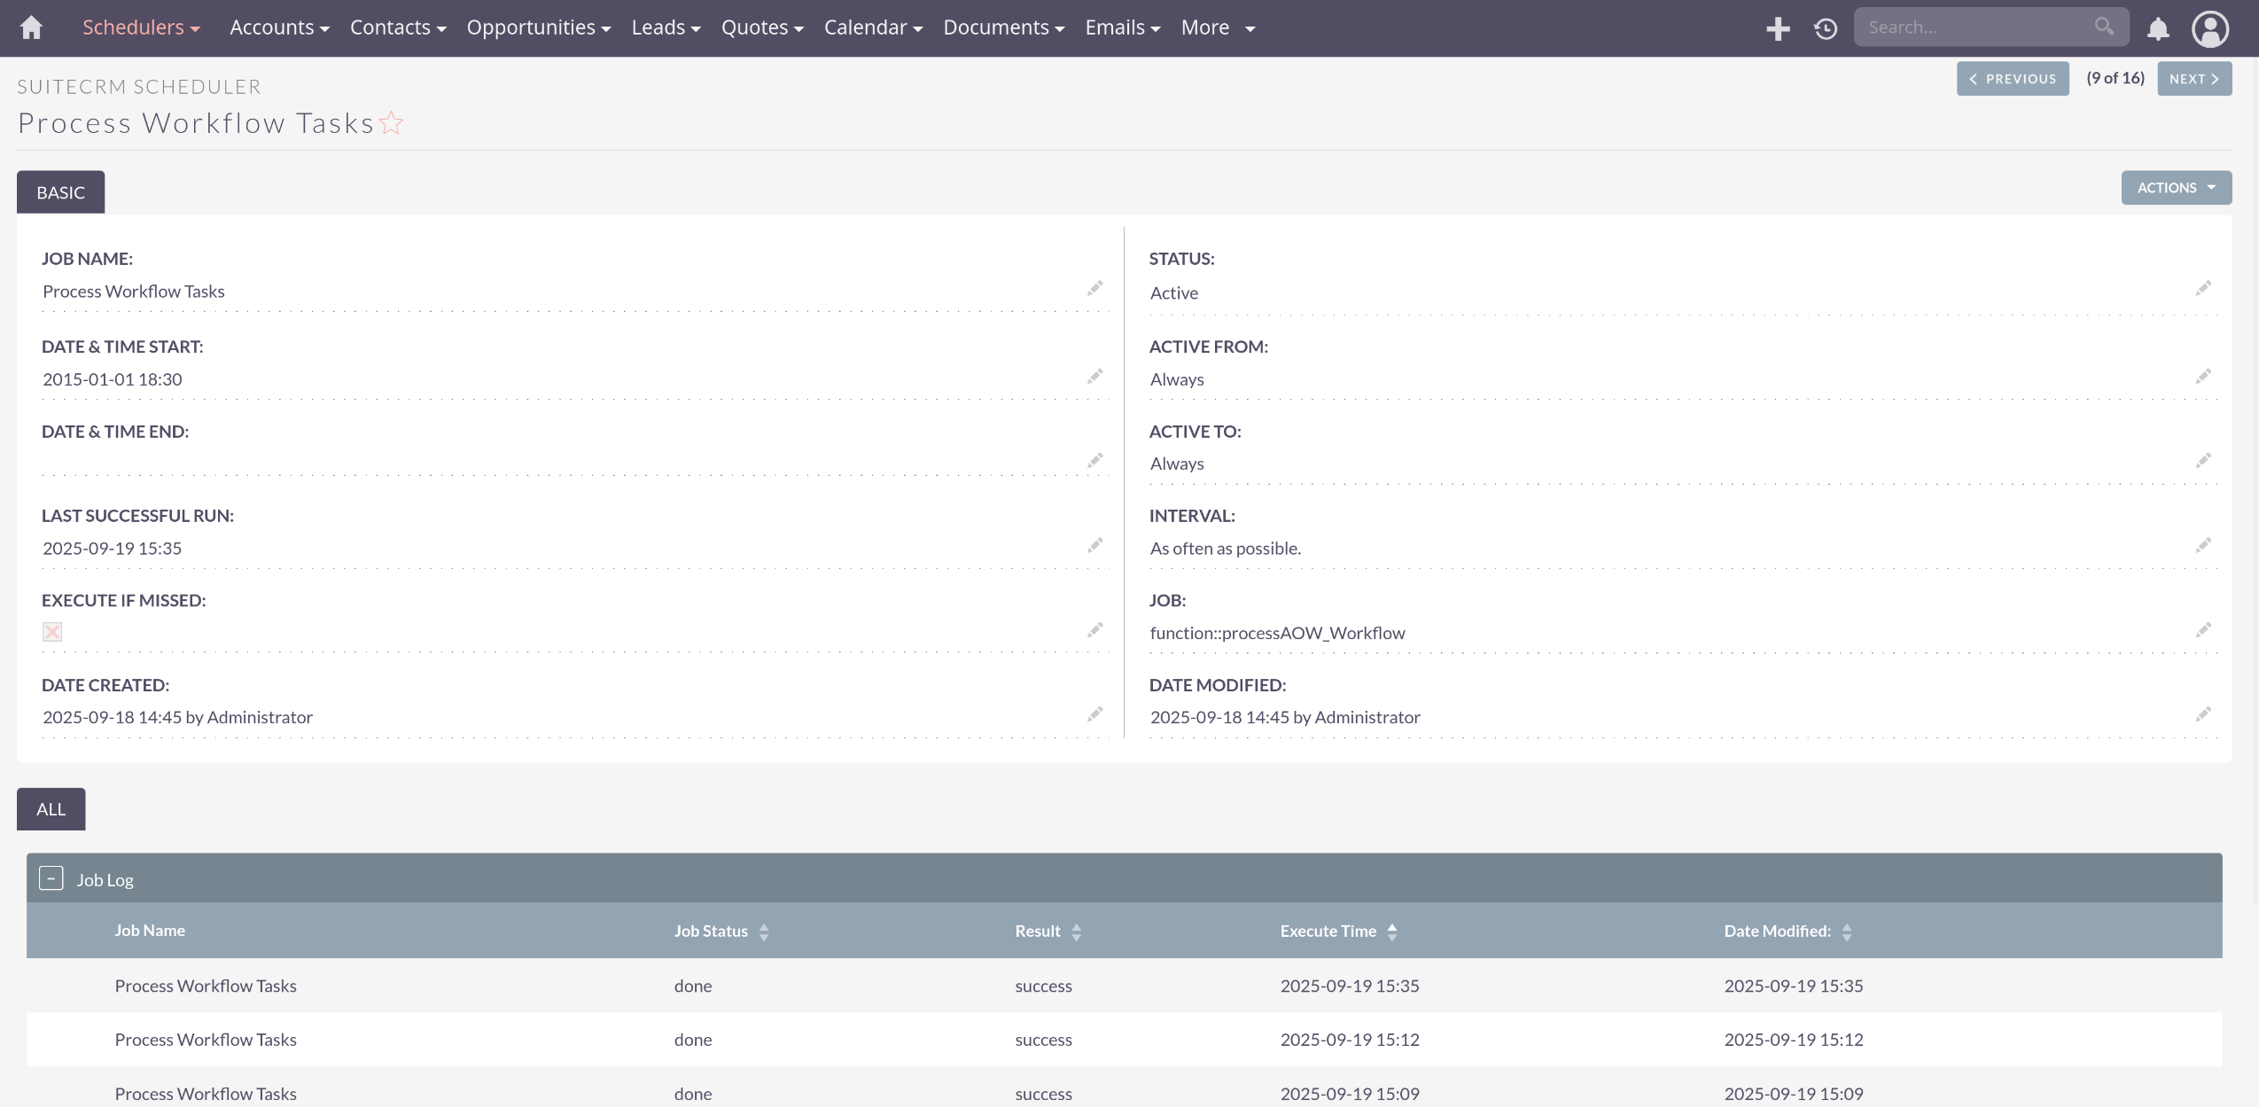
Task: Select the Basic tab
Action: click(60, 192)
